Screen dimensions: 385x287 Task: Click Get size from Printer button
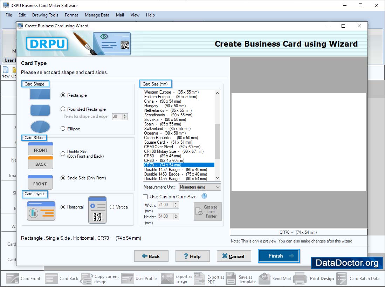(x=208, y=211)
